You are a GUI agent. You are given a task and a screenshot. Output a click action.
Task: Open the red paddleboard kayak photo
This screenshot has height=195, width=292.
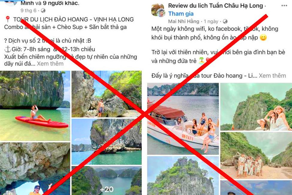point(35,106)
